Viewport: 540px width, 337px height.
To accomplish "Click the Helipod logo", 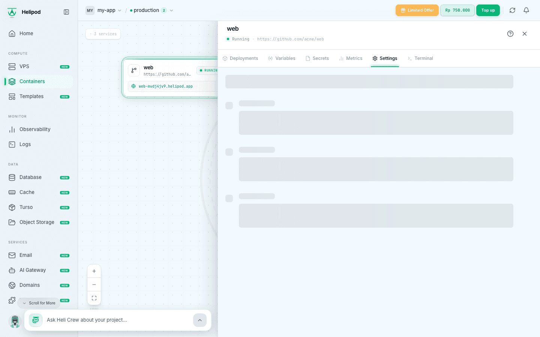I will tap(12, 12).
